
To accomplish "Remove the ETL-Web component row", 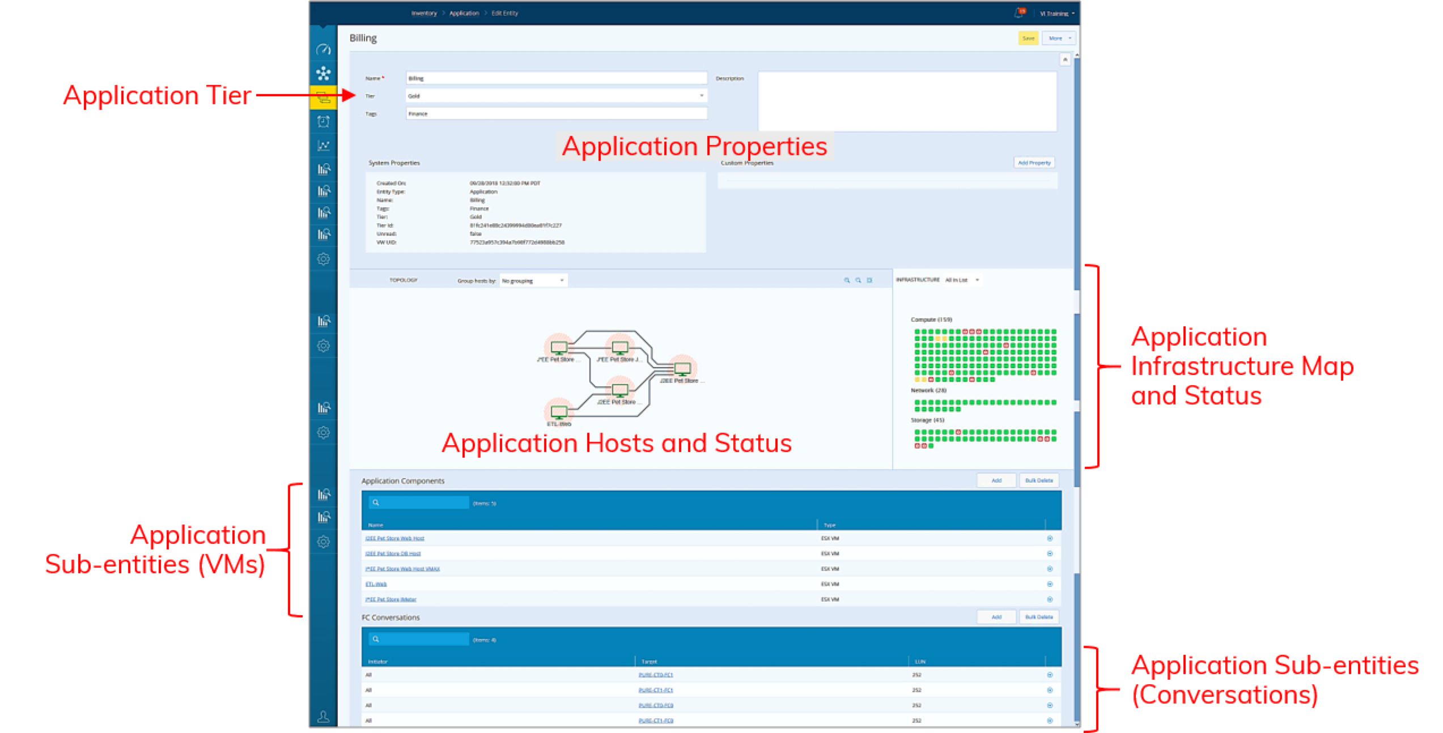I will tap(1050, 584).
